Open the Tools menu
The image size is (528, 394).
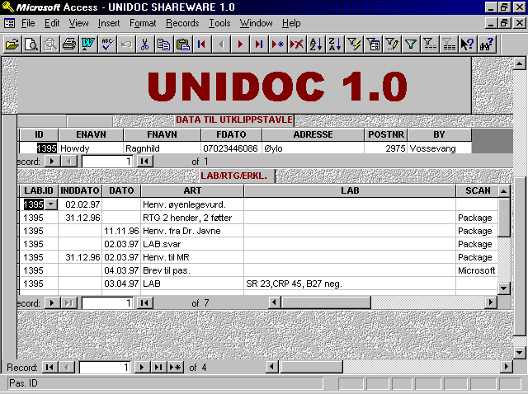[x=219, y=23]
